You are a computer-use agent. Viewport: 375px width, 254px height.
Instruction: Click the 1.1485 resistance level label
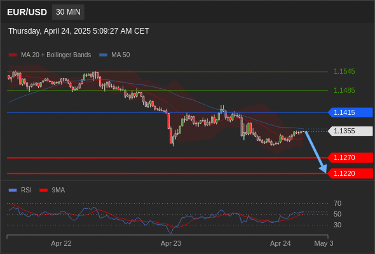coord(344,90)
